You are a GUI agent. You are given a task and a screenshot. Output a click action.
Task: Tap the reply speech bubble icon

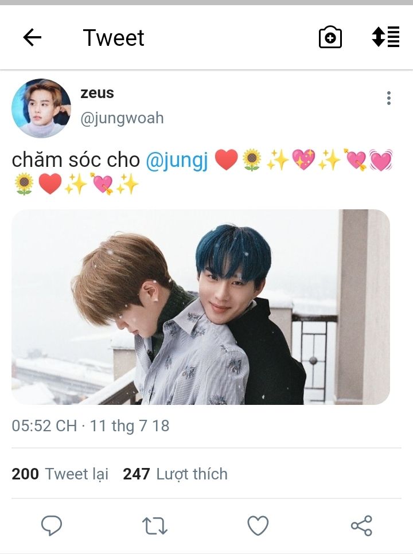point(52,525)
